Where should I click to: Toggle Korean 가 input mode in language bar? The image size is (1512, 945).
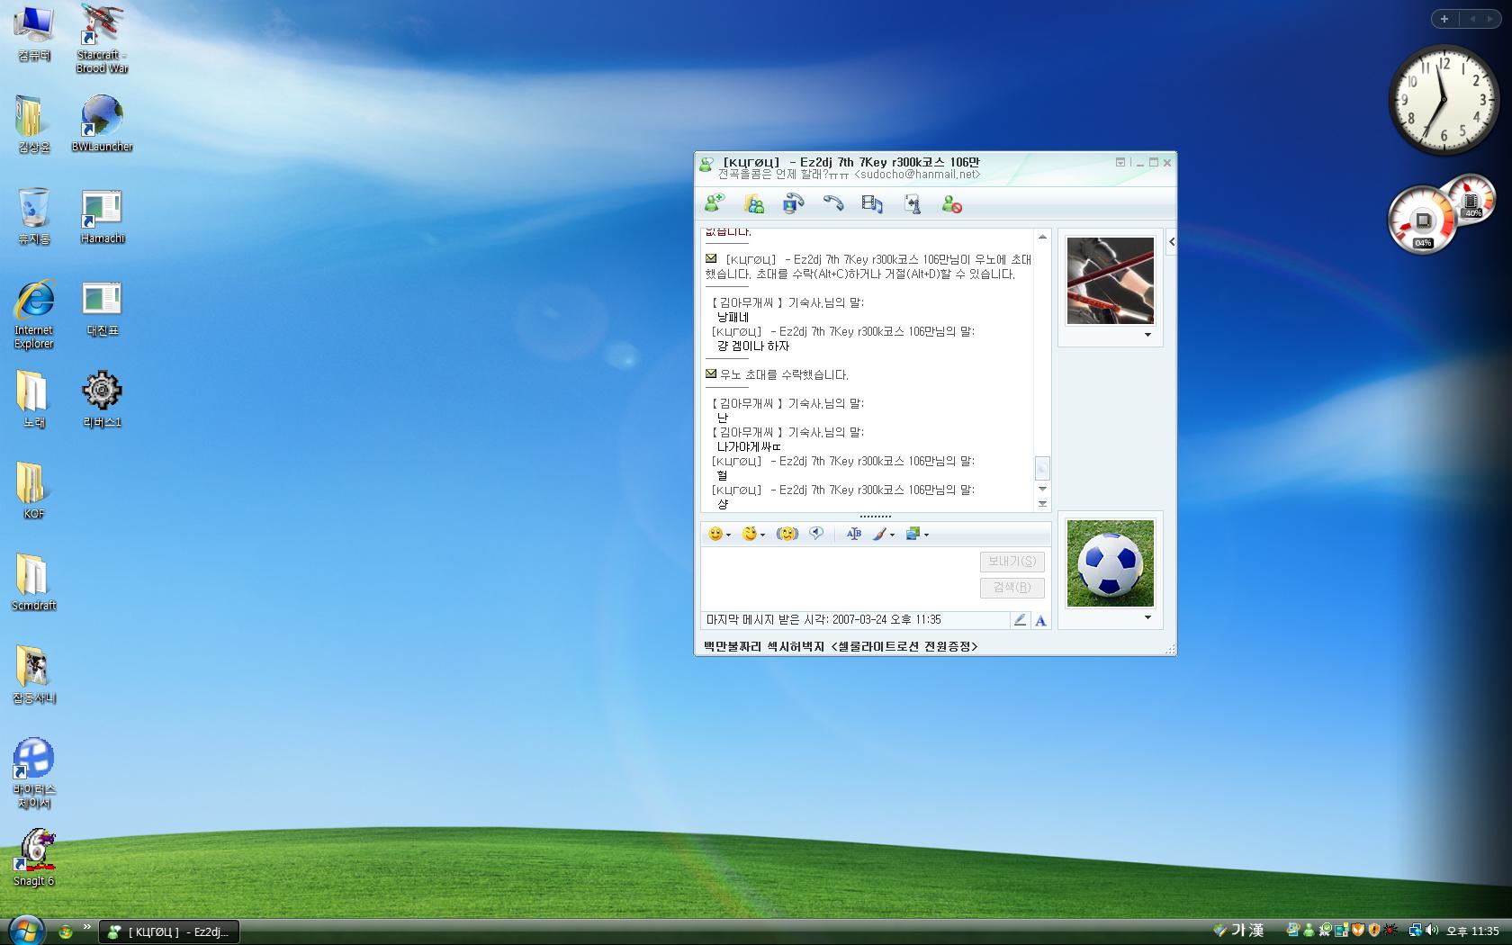tap(1237, 931)
